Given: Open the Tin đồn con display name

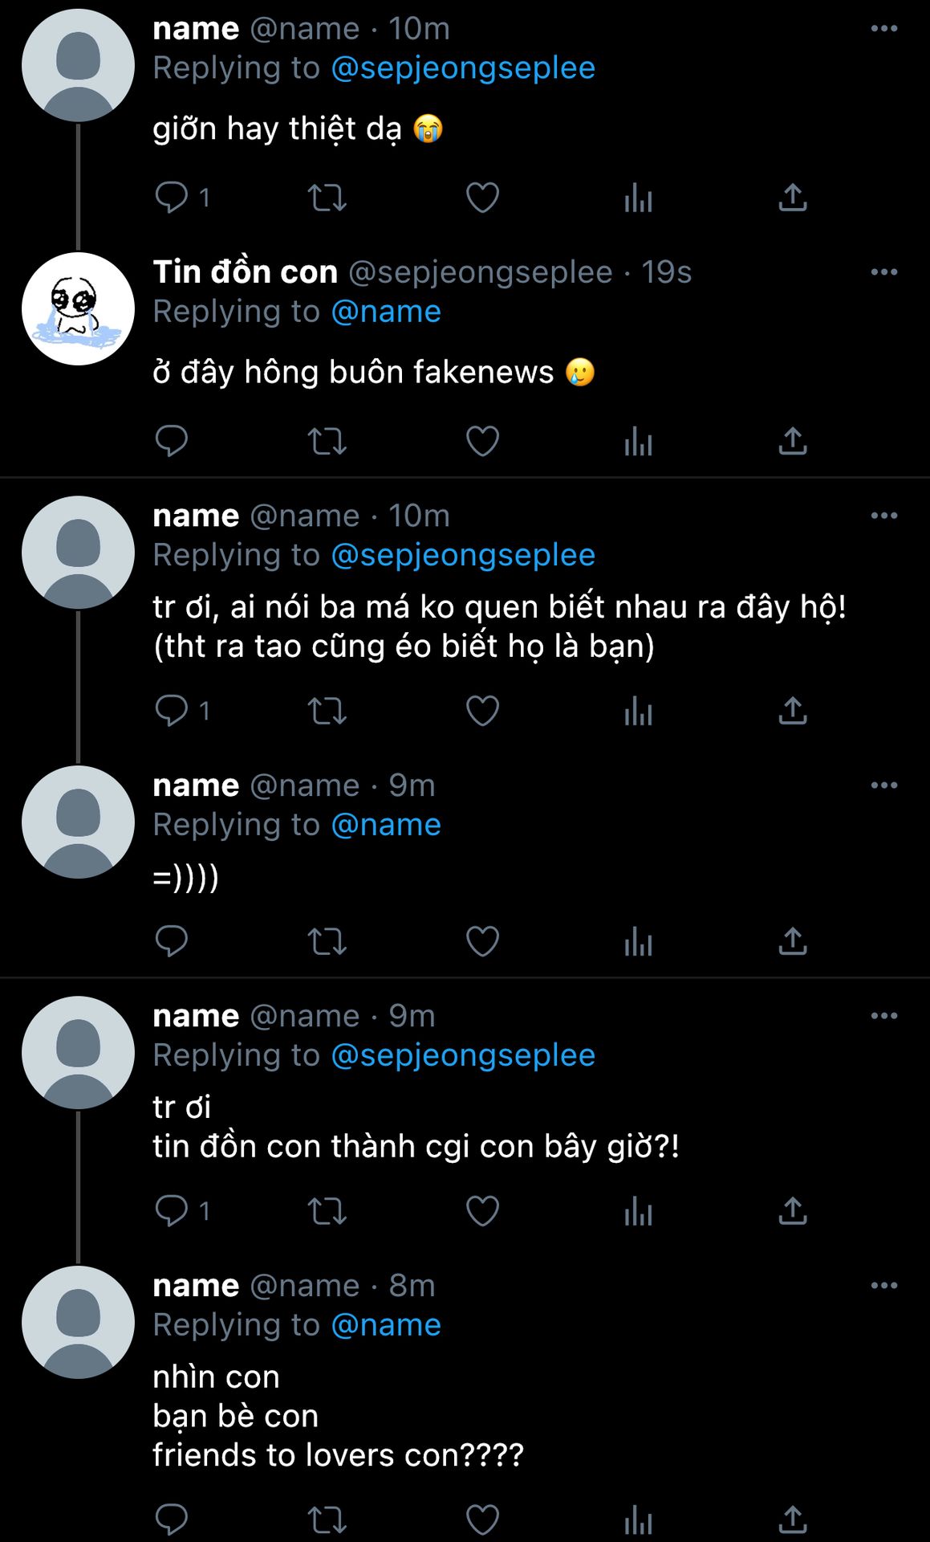Looking at the screenshot, I should point(245,272).
